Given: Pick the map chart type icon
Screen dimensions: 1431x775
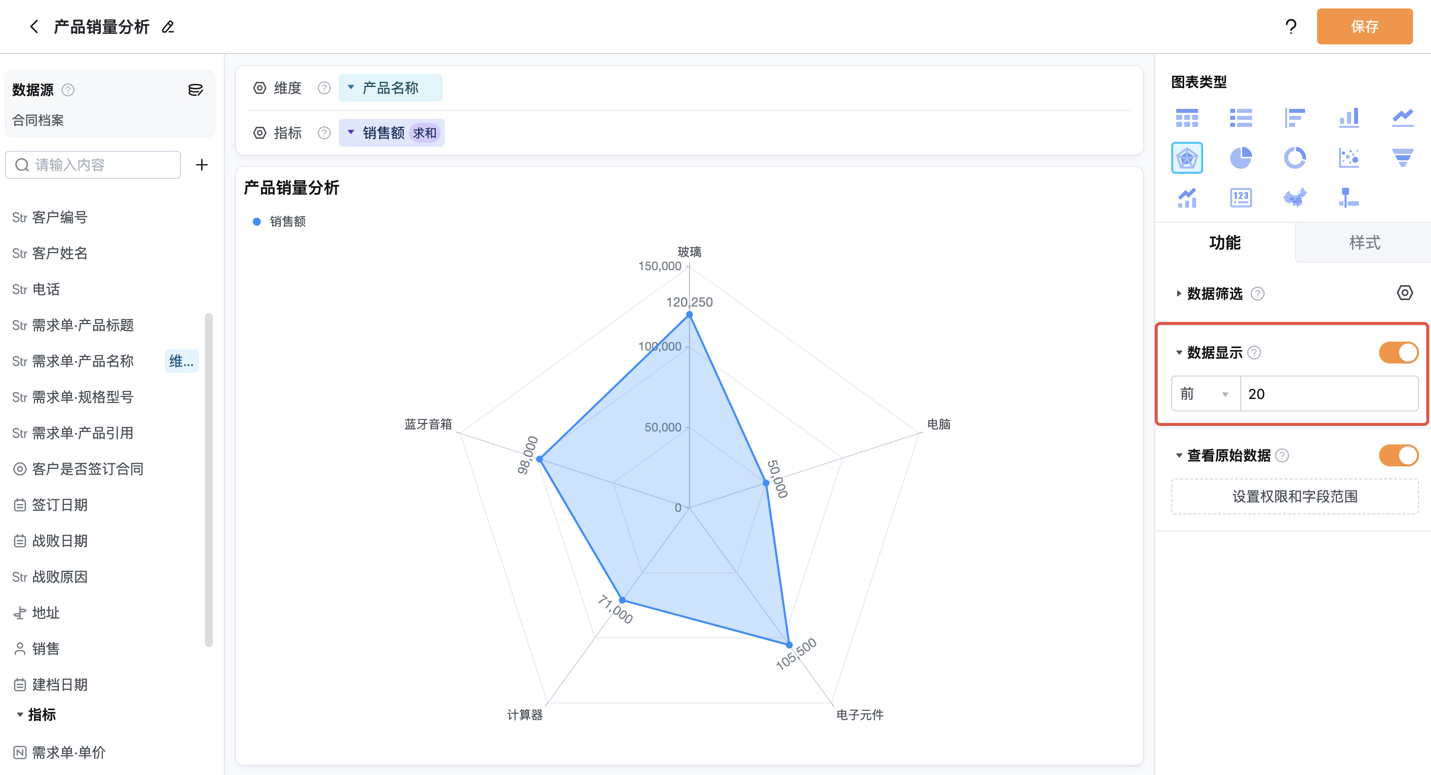Looking at the screenshot, I should 1294,198.
